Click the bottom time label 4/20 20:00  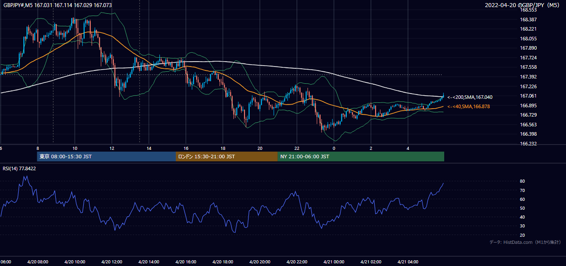pos(260,262)
